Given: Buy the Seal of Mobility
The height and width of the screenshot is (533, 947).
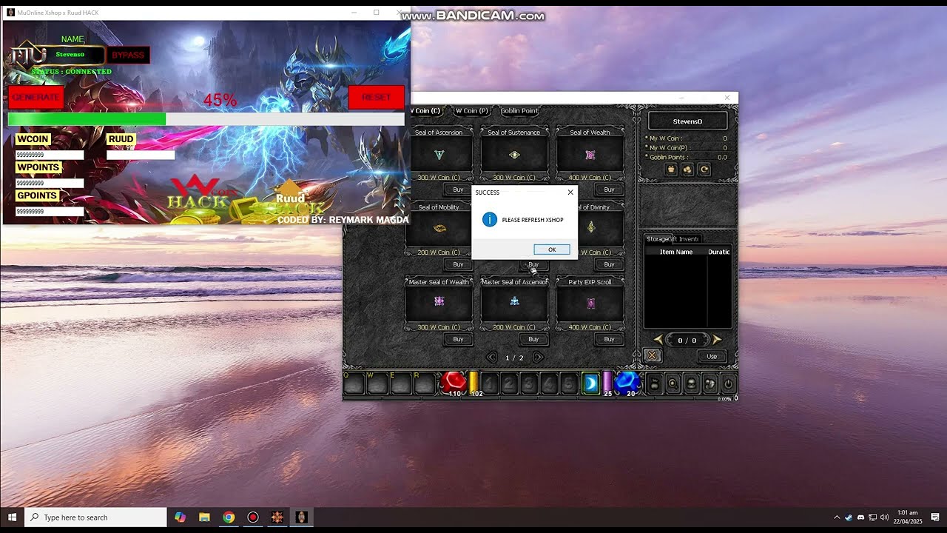Looking at the screenshot, I should coord(458,264).
